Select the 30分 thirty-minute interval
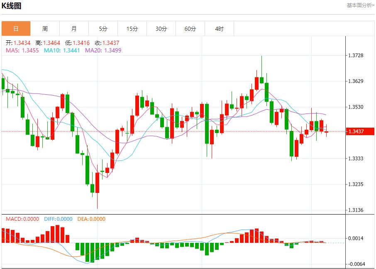This screenshot has width=376, height=269. (161, 28)
